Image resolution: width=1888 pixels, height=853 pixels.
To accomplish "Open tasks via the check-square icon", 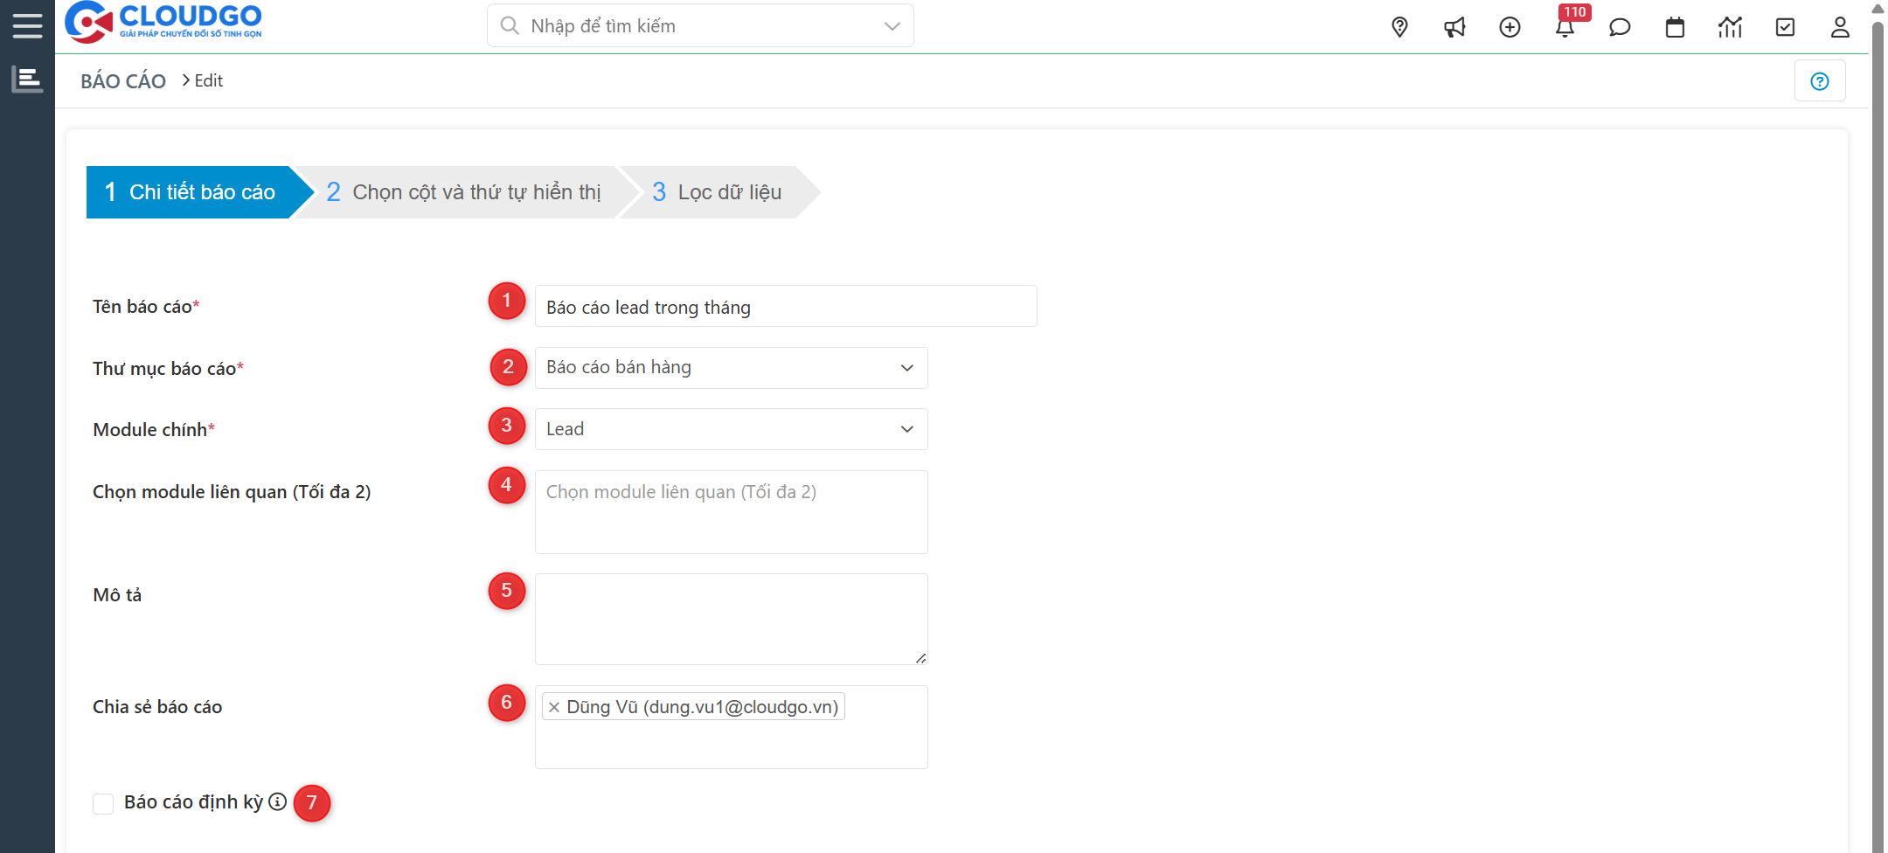I will [1785, 27].
